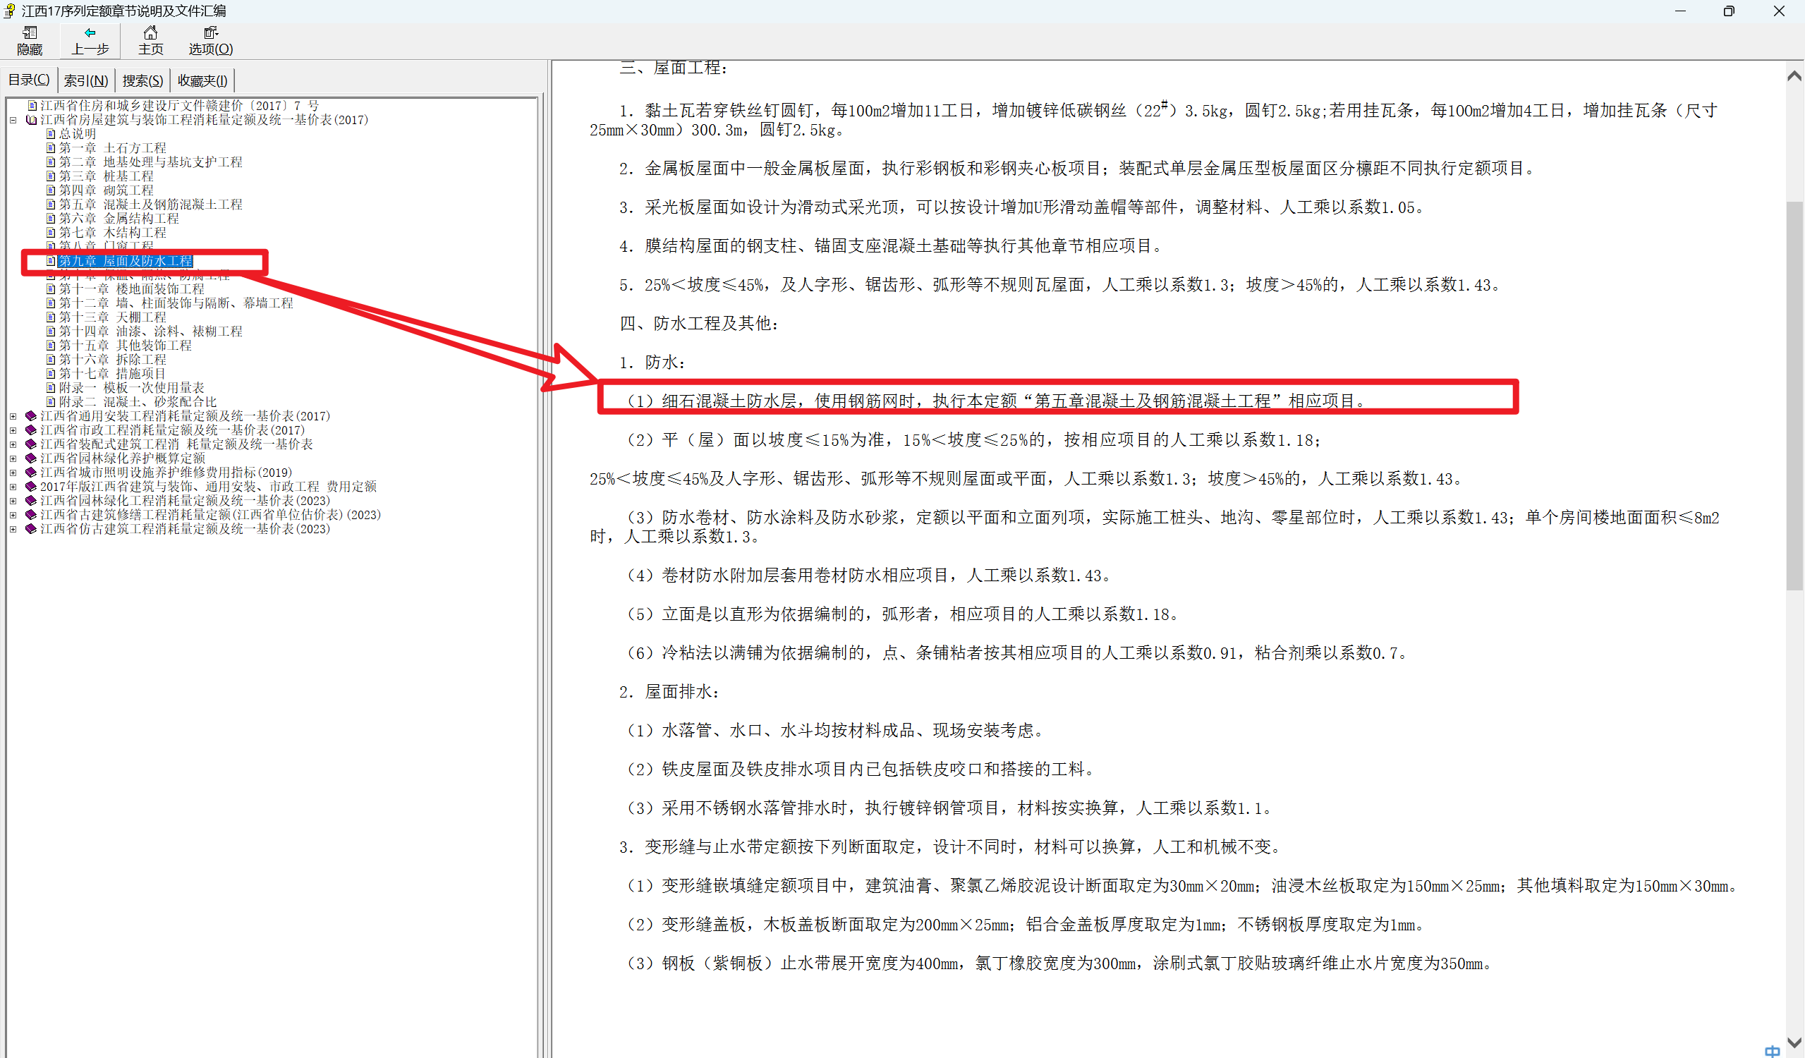The width and height of the screenshot is (1805, 1058).
Task: Go back with the 上一步 arrow
Action: (x=90, y=41)
